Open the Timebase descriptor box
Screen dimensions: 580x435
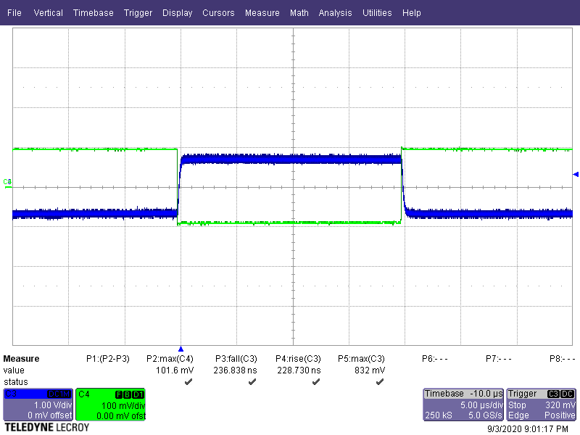tap(463, 405)
